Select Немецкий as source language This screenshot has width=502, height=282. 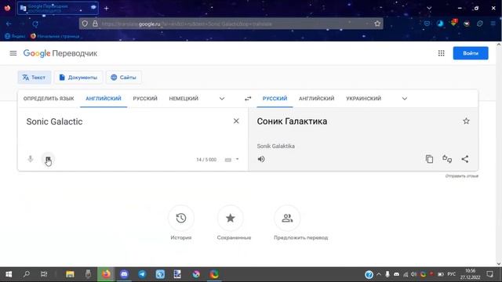[x=184, y=99]
